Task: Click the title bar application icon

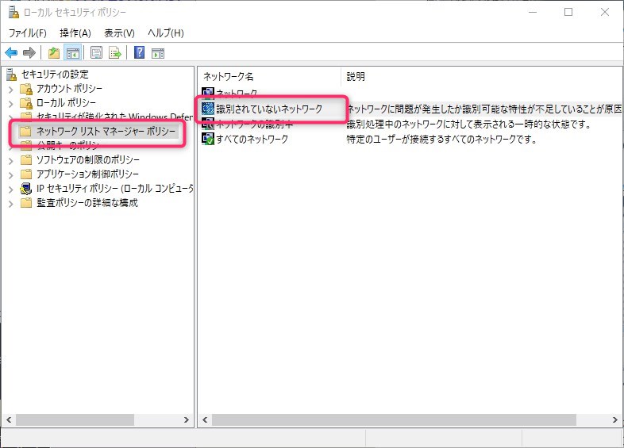Action: coord(13,13)
